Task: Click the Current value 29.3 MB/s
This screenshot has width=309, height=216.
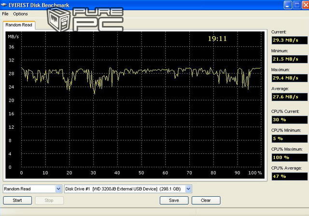Action: click(289, 40)
